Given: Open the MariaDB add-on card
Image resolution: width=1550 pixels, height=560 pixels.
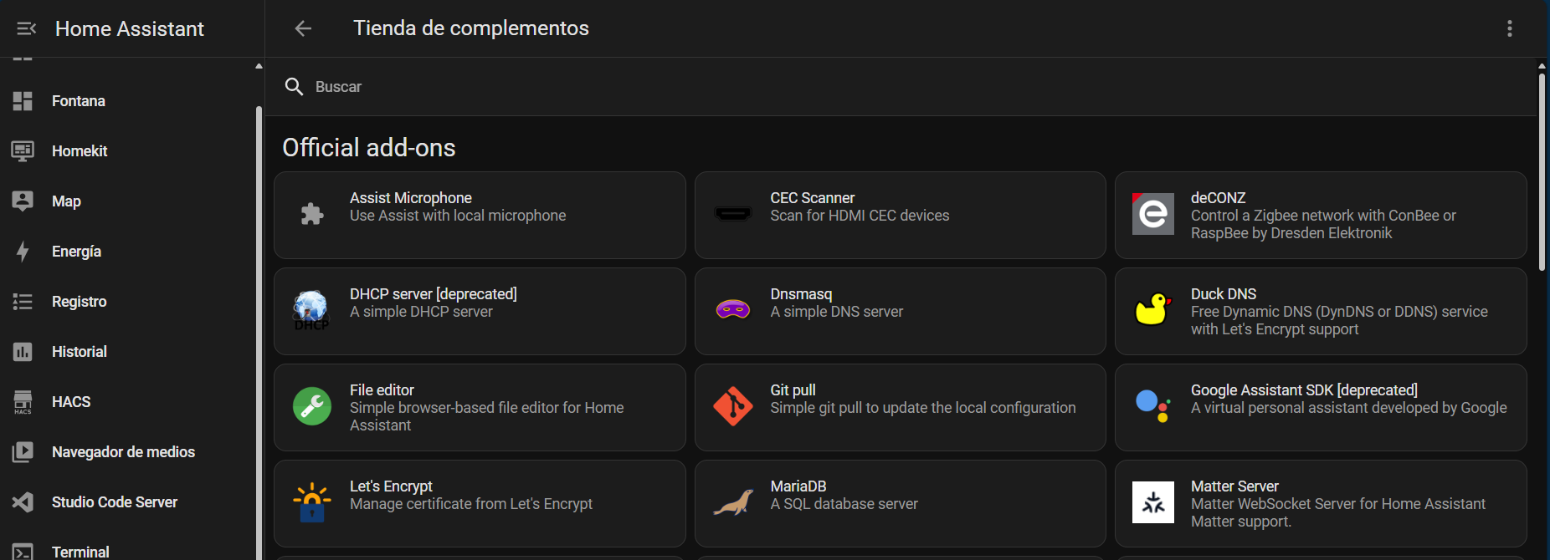Looking at the screenshot, I should pos(900,503).
